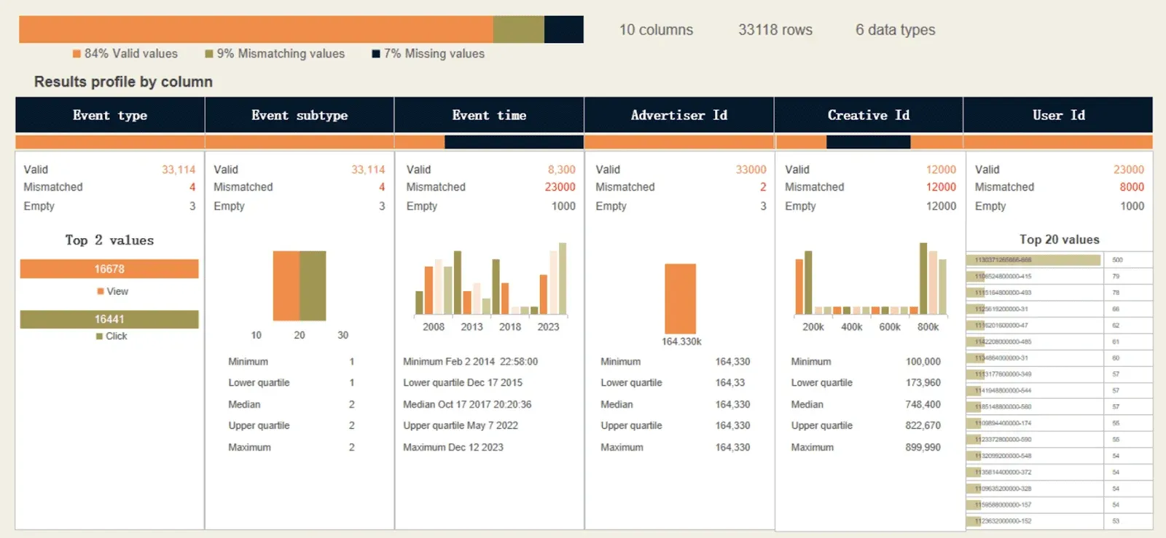Click Event time Mismatched count 23000
The image size is (1166, 538).
560,187
